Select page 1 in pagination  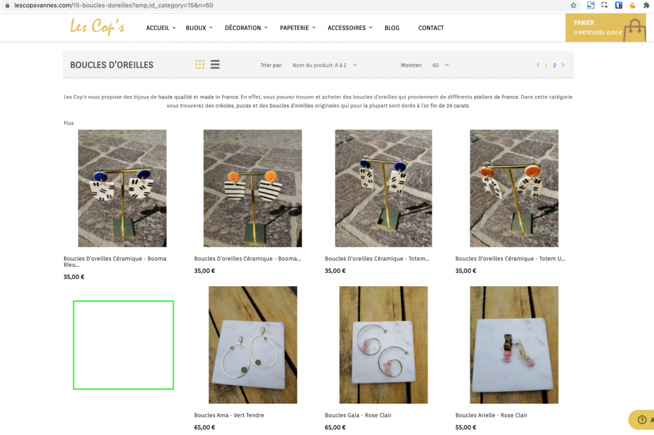[x=546, y=65]
